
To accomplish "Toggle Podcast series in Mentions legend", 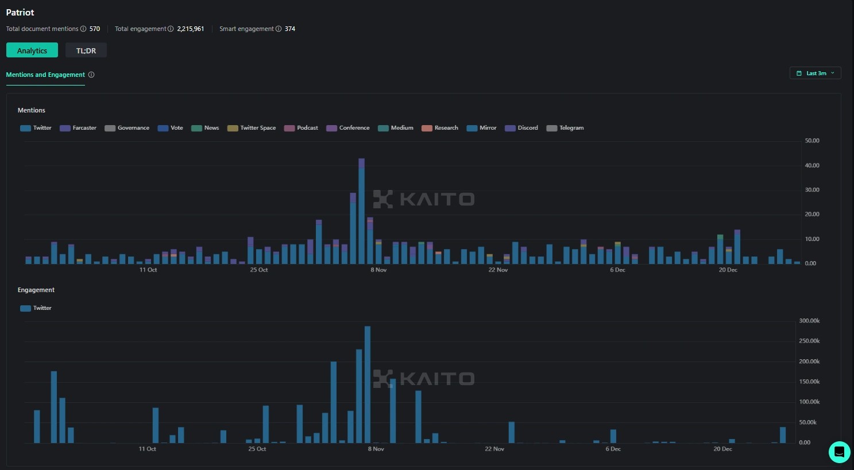I will pyautogui.click(x=301, y=128).
